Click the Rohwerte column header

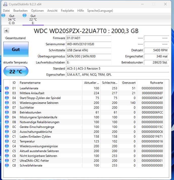151,83
